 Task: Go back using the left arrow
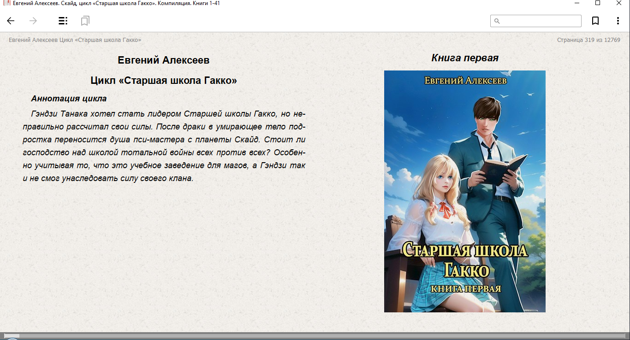(11, 21)
